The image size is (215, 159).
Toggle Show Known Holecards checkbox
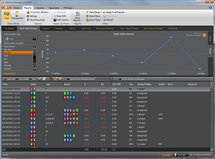point(120,79)
